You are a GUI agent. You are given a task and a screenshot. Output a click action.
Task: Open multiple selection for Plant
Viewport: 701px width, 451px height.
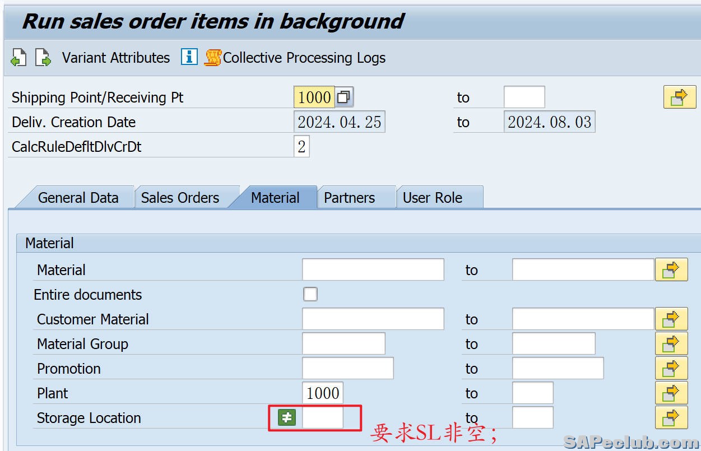(671, 393)
